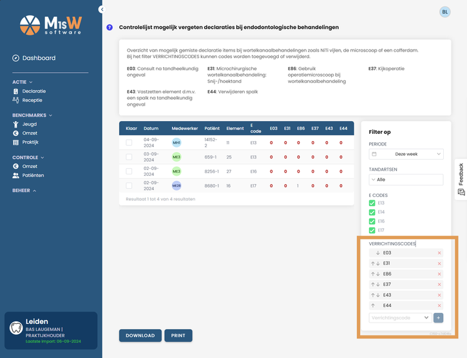Remove the E03 verrichtingscode with red X
This screenshot has height=358, width=467.
coord(439,253)
